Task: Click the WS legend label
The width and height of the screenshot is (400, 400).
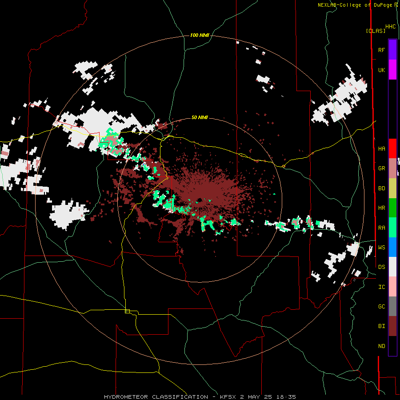Action: 381,248
